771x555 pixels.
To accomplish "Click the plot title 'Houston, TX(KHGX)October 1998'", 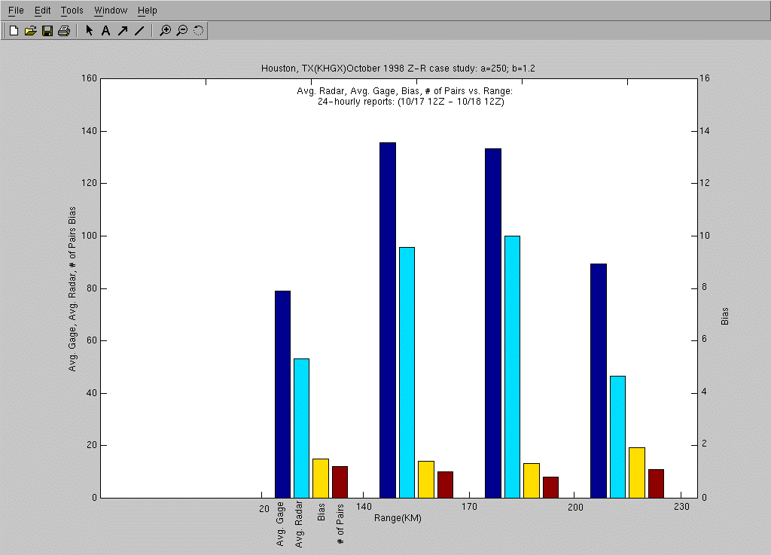I will pos(398,69).
